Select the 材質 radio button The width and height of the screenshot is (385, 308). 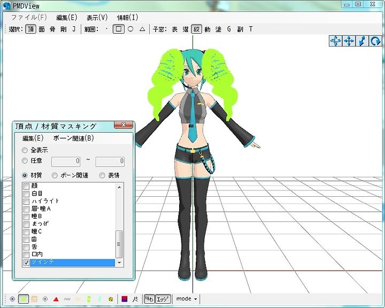pyautogui.click(x=25, y=175)
